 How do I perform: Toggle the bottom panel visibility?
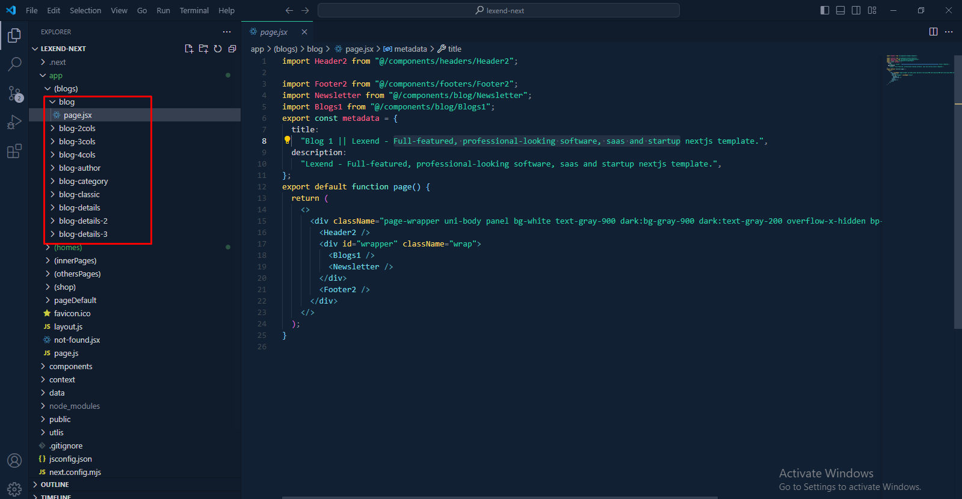click(x=840, y=10)
